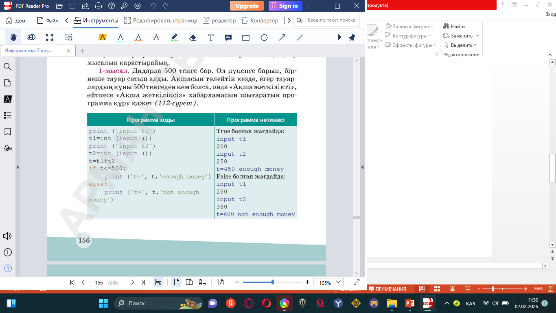Click the help circle icon in sidebar
Image resolution: width=556 pixels, height=313 pixels.
pyautogui.click(x=7, y=268)
